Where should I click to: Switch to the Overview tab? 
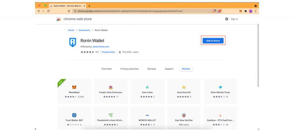[107, 69]
